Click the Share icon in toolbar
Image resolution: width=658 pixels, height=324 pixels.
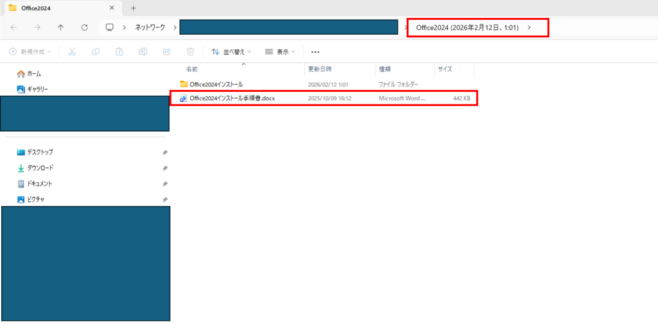[167, 51]
